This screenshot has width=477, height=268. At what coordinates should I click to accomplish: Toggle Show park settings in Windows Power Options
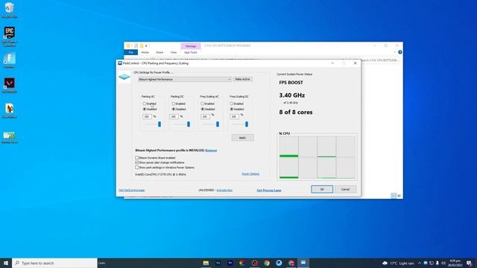(x=137, y=167)
